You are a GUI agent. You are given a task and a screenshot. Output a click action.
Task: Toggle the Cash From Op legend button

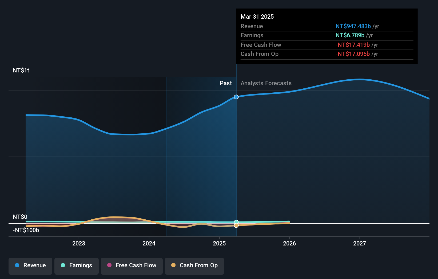[x=194, y=266]
